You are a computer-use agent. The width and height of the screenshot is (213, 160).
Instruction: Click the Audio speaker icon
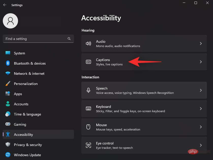click(88, 43)
